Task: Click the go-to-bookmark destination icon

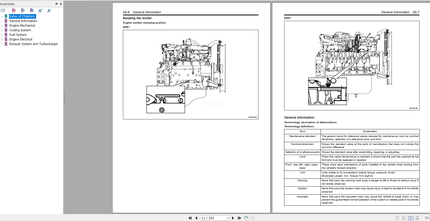Action: point(32,10)
